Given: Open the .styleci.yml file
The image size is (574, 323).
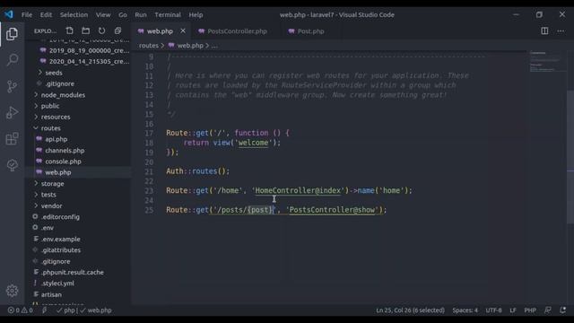Looking at the screenshot, I should coord(57,284).
